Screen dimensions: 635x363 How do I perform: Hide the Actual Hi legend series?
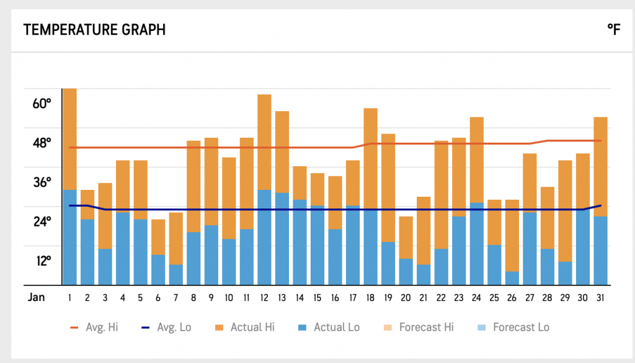pos(244,328)
